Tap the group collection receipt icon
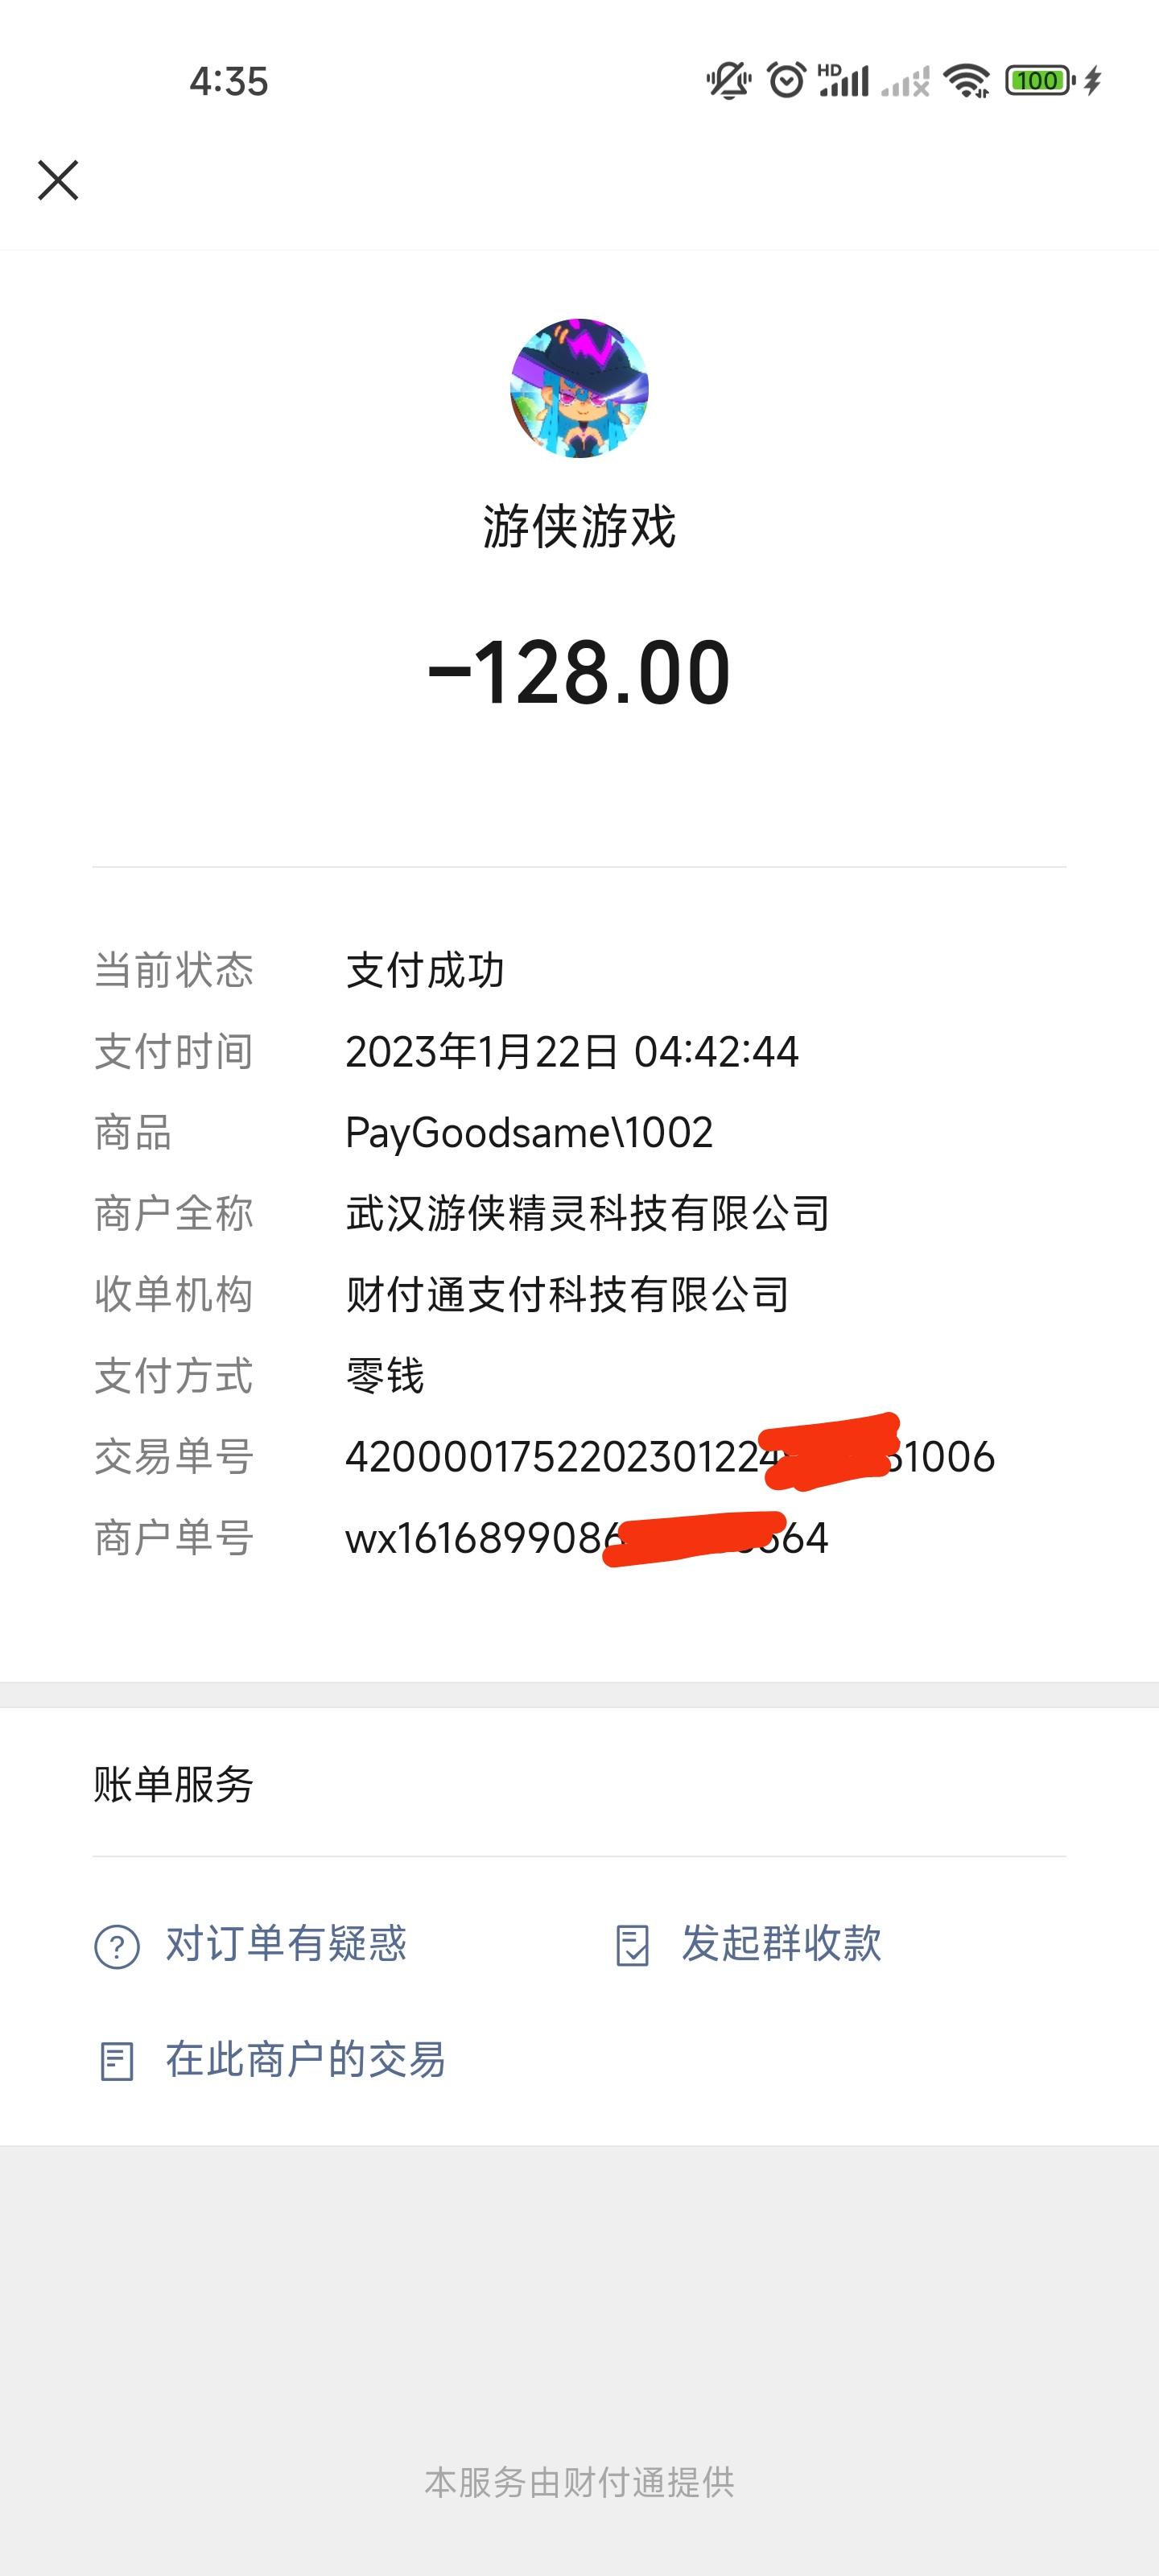1159x2576 pixels. click(632, 1946)
